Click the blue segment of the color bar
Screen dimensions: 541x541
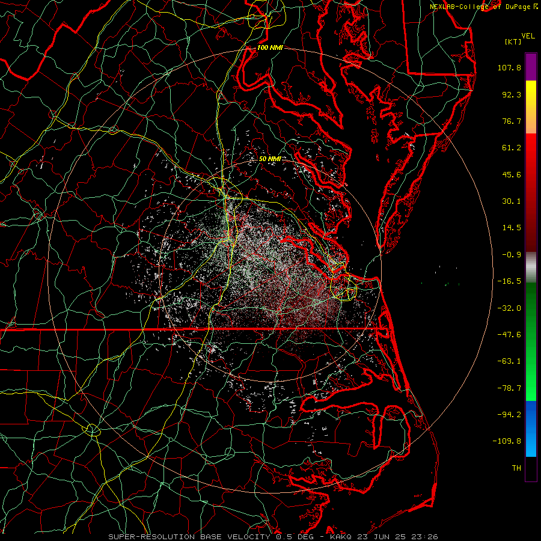click(x=531, y=429)
